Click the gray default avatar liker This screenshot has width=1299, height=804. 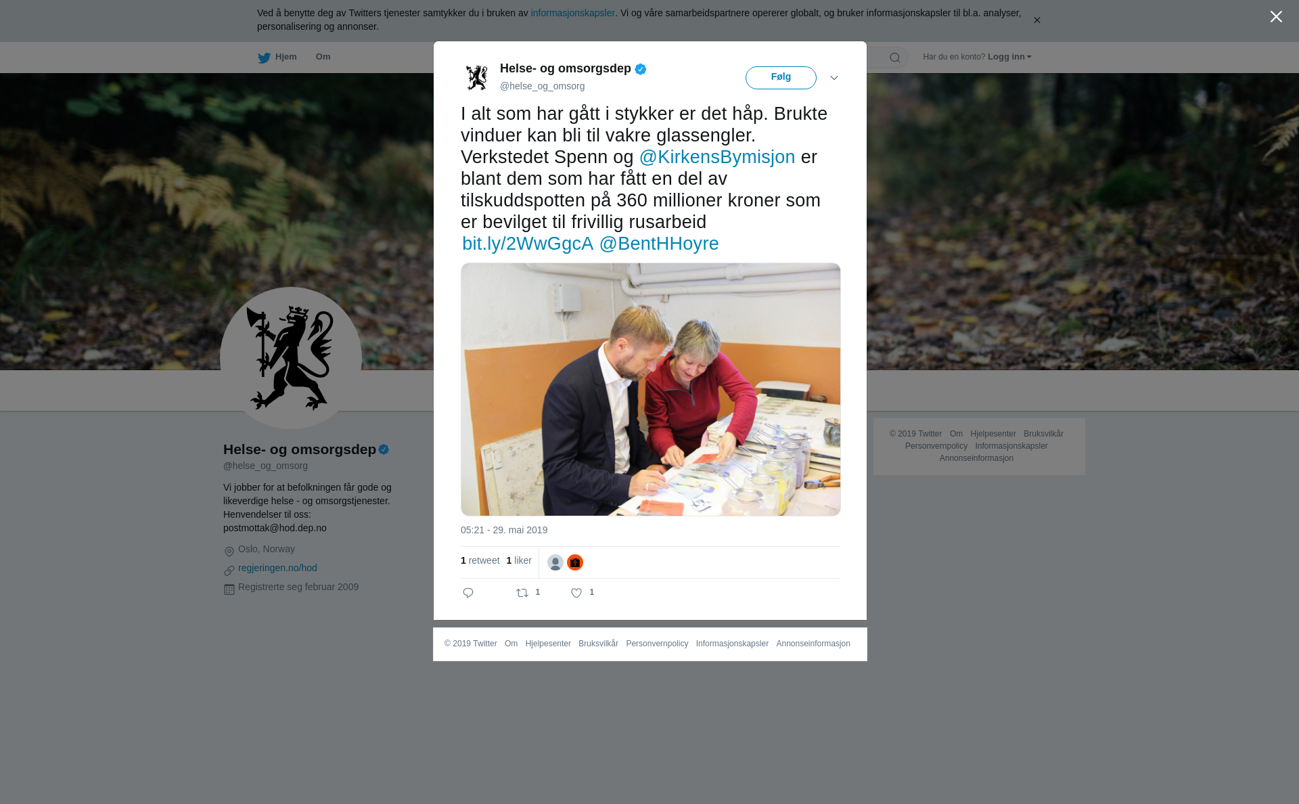[555, 562]
